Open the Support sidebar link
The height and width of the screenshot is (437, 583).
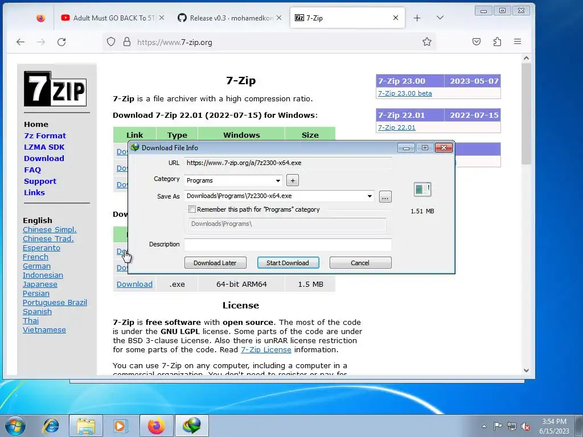click(40, 182)
